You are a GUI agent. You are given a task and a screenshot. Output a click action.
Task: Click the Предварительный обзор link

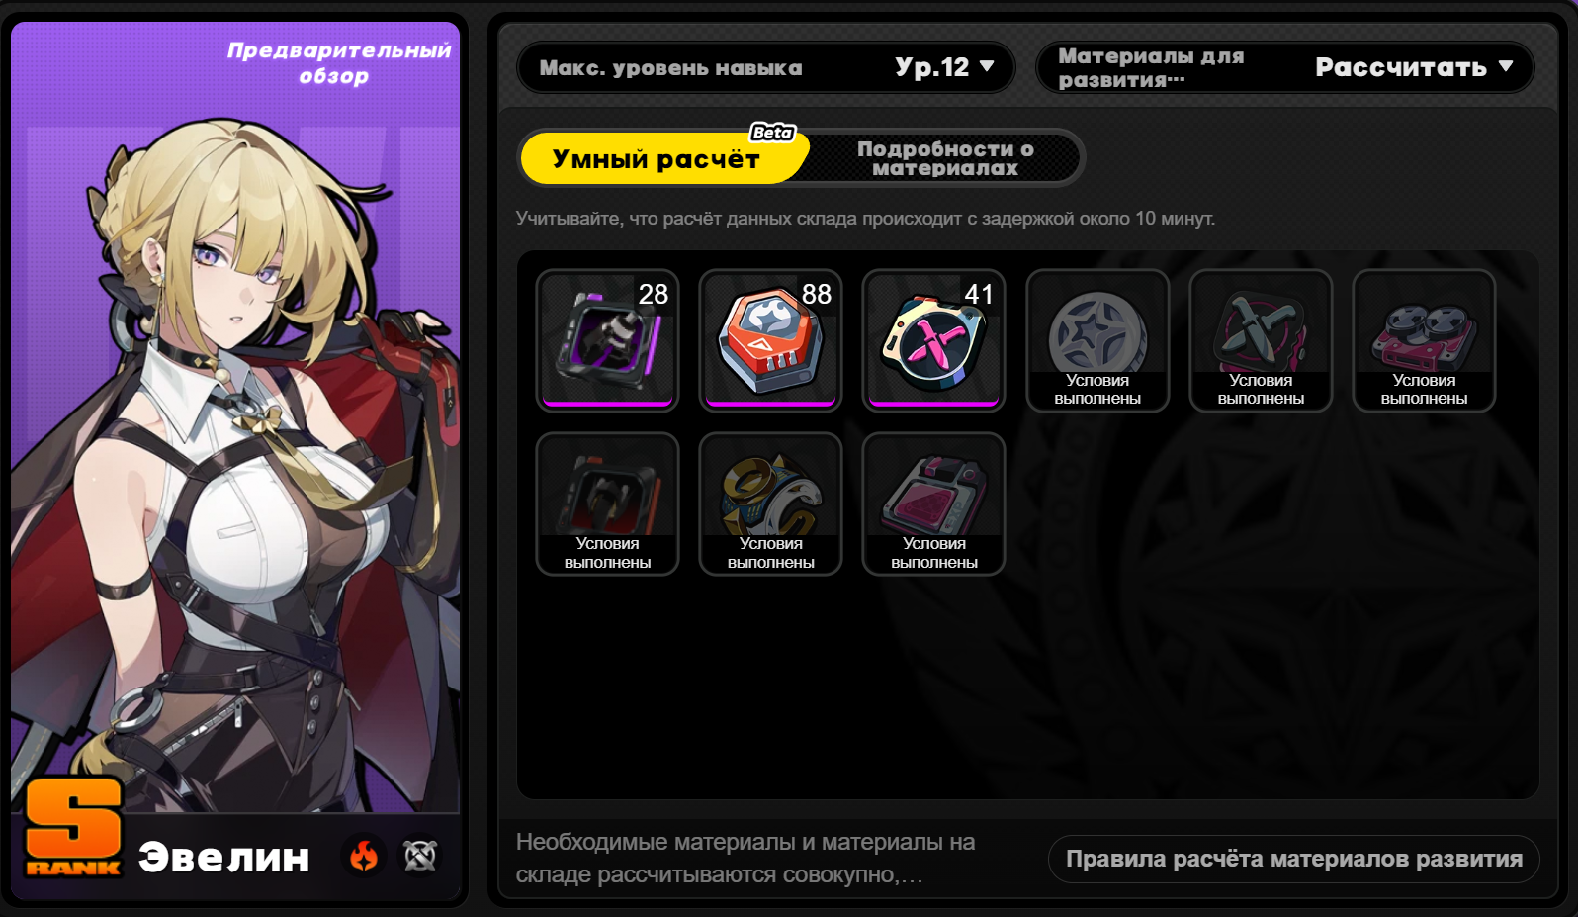(338, 63)
